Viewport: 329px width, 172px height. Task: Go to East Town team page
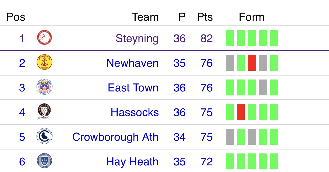point(133,88)
